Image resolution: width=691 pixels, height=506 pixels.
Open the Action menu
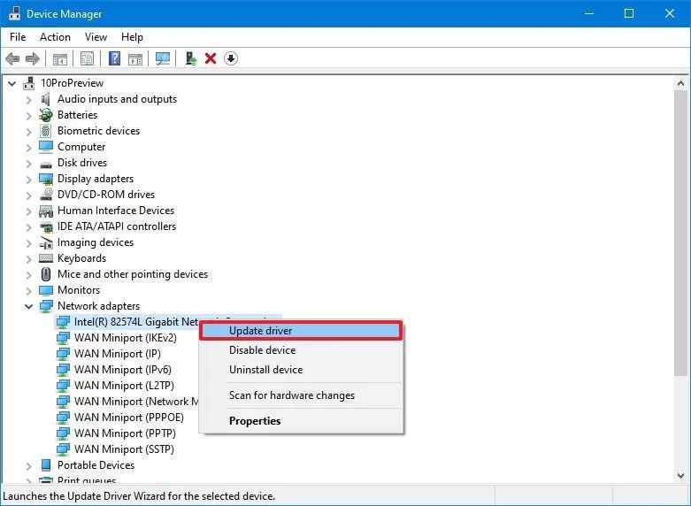coord(55,37)
